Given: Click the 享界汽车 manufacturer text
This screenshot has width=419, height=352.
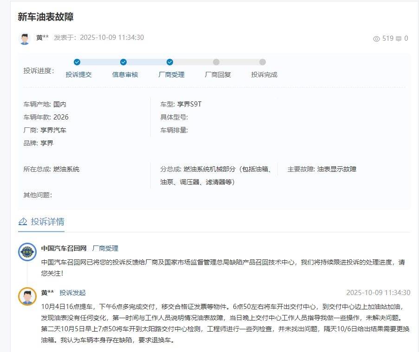Looking at the screenshot, I should [53, 130].
